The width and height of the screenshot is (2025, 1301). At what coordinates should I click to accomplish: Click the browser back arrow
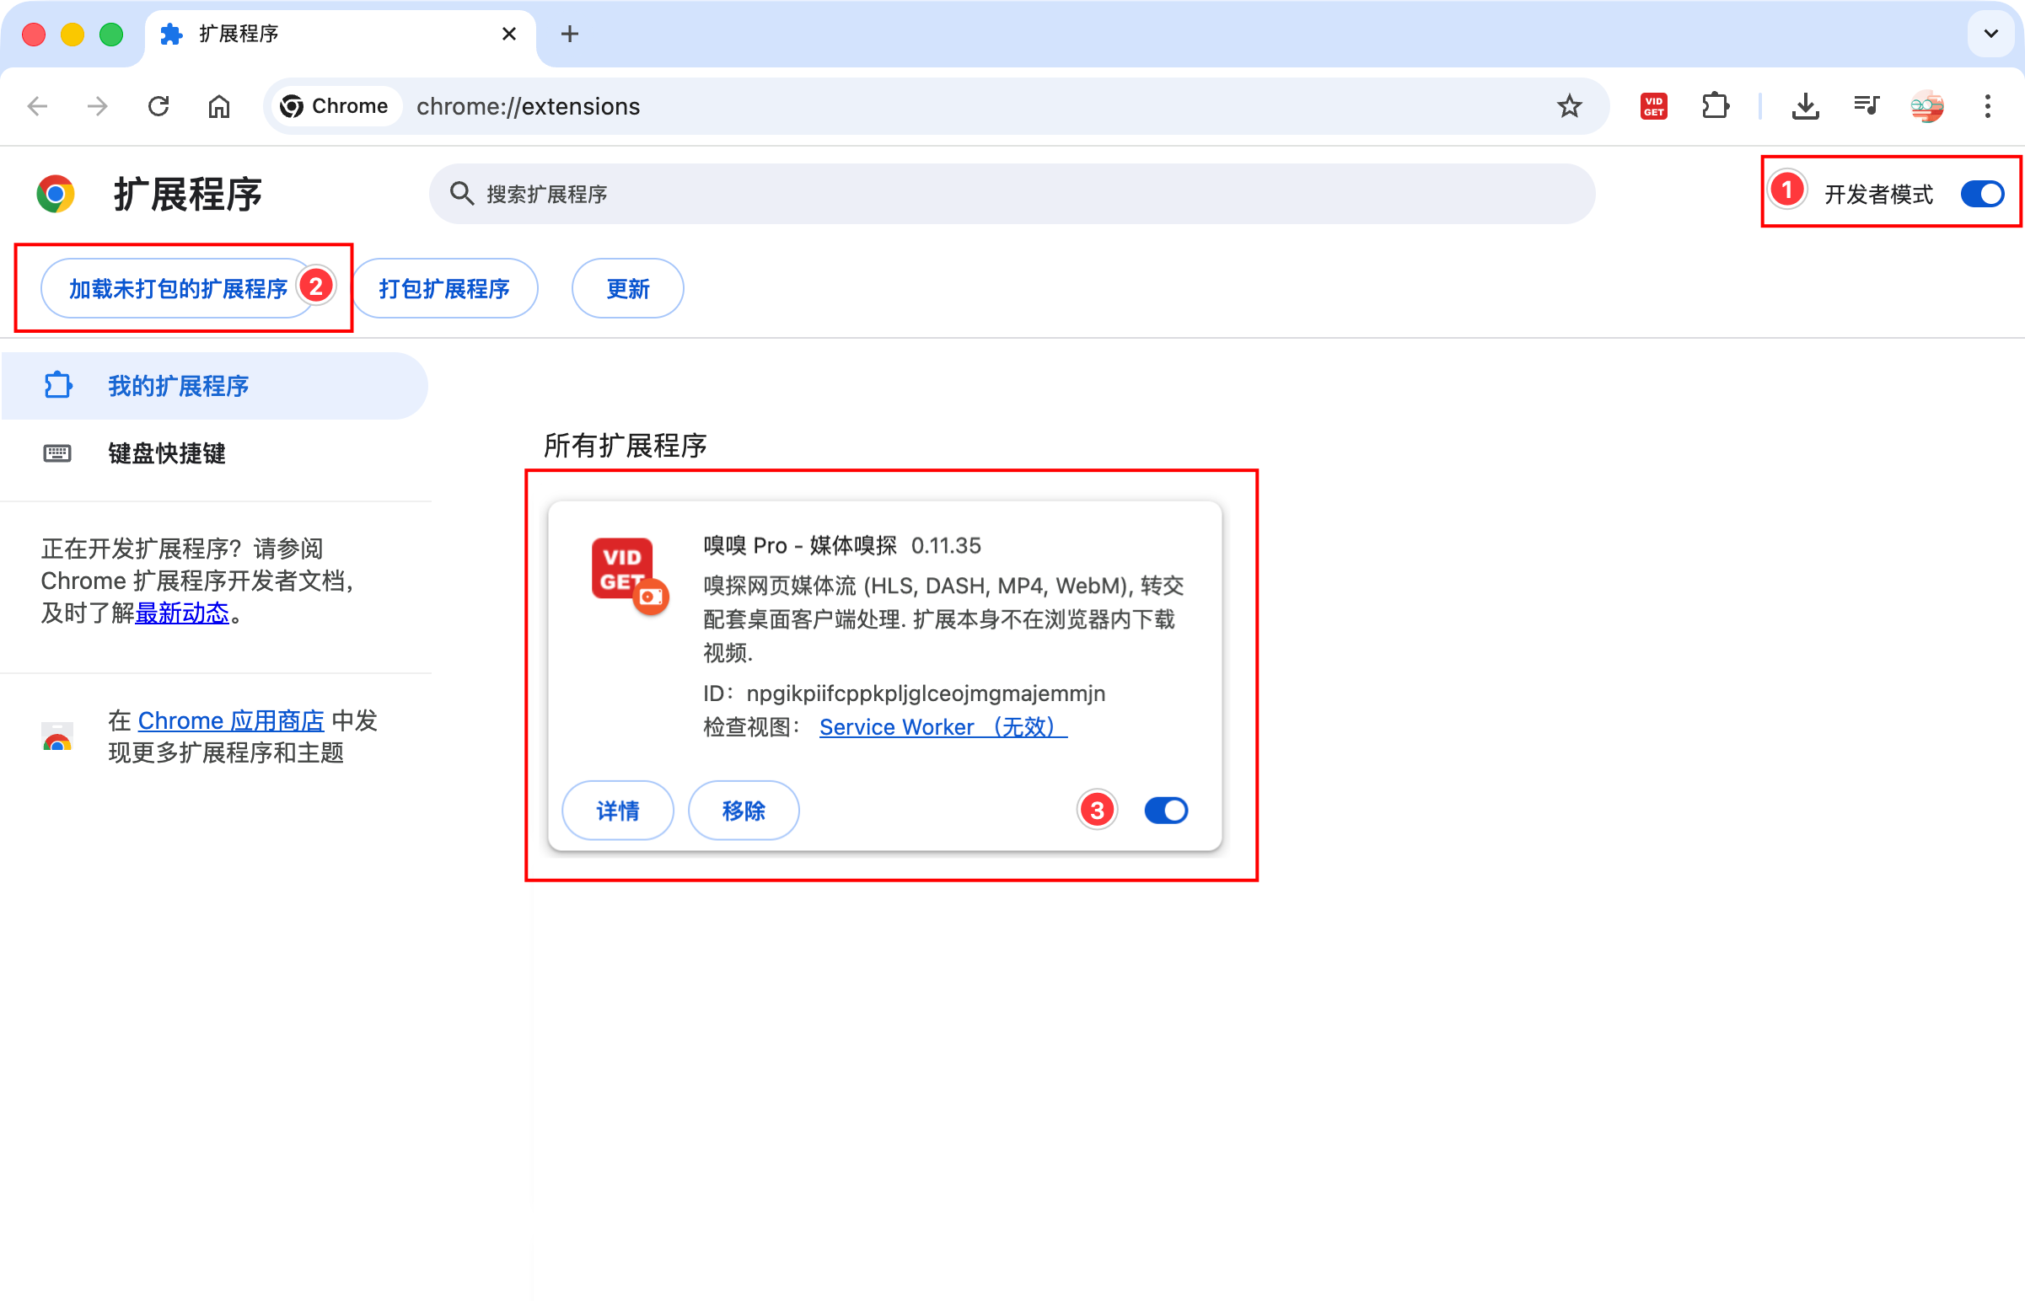pyautogui.click(x=38, y=106)
